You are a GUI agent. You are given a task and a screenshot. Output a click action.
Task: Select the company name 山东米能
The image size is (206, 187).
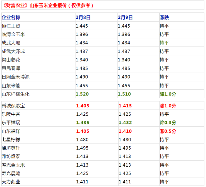click(11, 86)
